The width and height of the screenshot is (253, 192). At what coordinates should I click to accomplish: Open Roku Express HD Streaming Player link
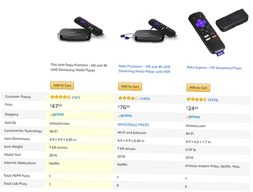pos(214,68)
